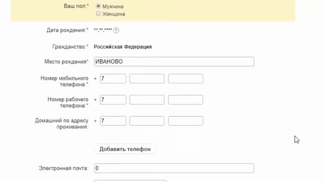Focus the home phone country code field
Image resolution: width=323 pixels, height=182 pixels.
coord(113,121)
